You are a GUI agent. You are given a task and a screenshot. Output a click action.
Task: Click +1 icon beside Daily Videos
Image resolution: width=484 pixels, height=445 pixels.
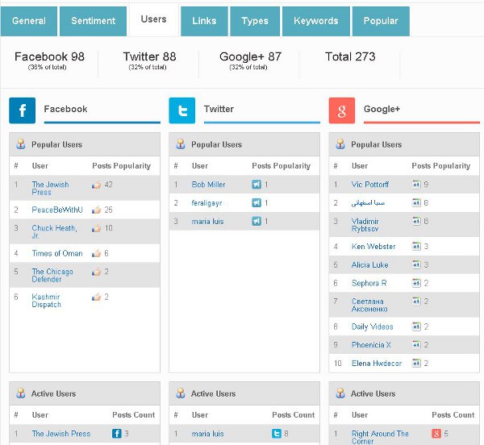tap(416, 326)
